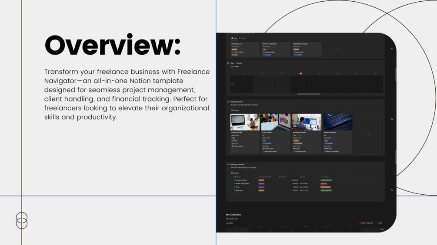The image size is (437, 245).
Task: Click the Transaction Type column header
Action: (x=265, y=176)
